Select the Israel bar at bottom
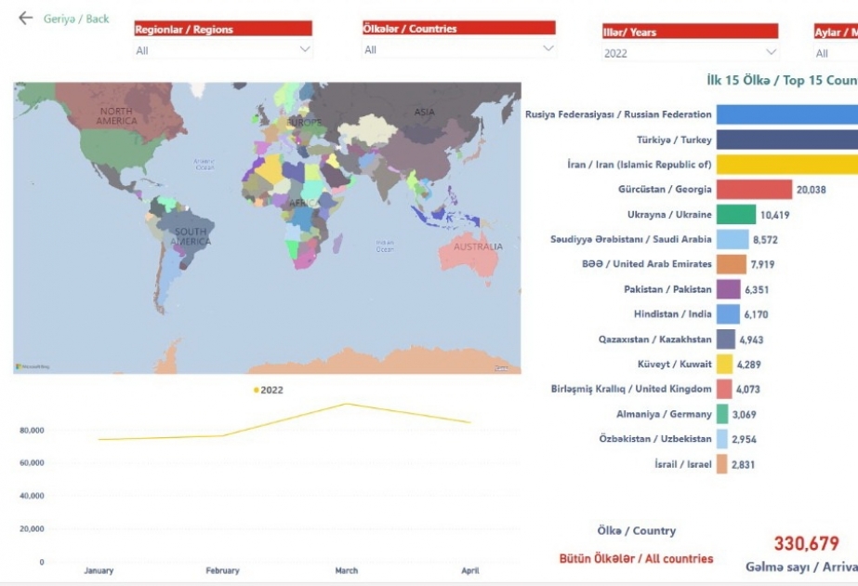858x586 pixels. tap(721, 464)
